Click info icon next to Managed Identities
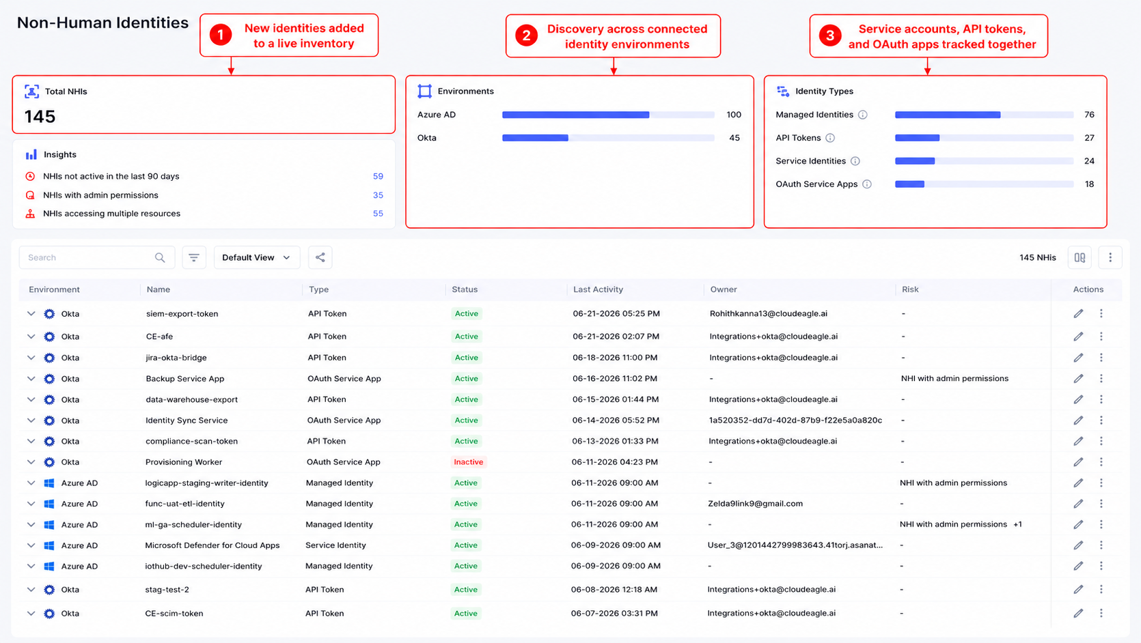The width and height of the screenshot is (1141, 643). (863, 115)
